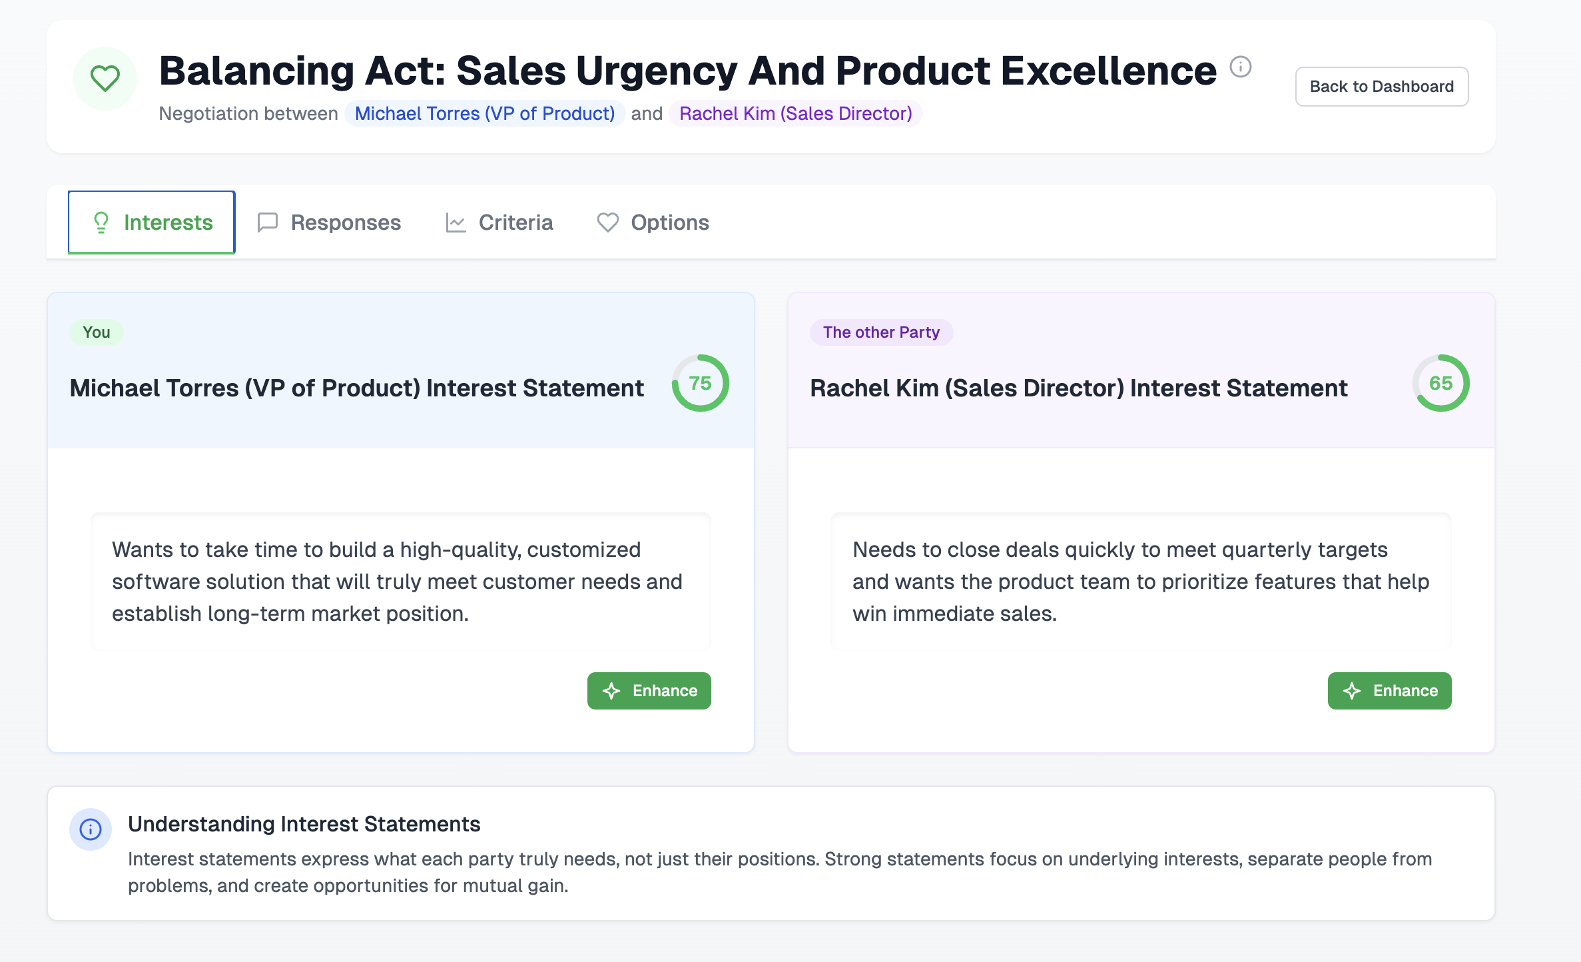This screenshot has width=1581, height=962.
Task: Click Back to Dashboard button
Action: coord(1381,87)
